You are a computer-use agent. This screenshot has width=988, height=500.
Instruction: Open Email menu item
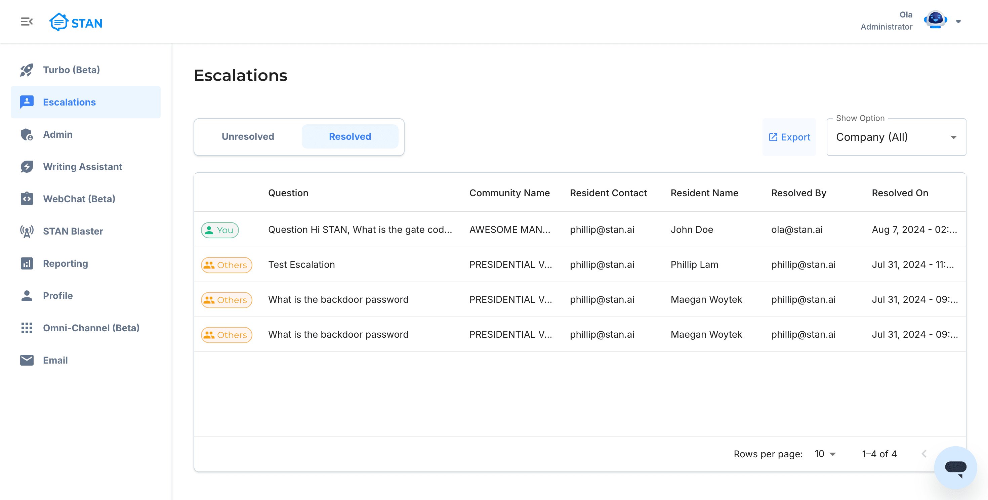point(86,360)
